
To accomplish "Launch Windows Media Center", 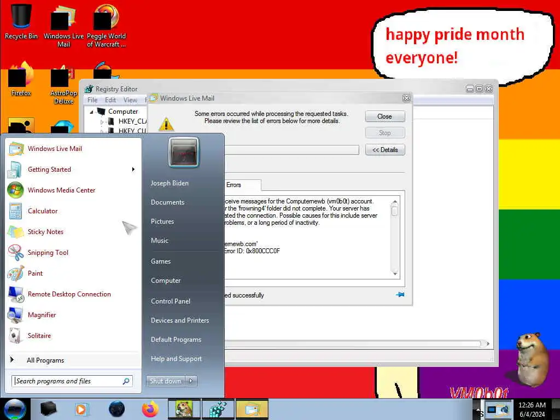I will point(73,190).
